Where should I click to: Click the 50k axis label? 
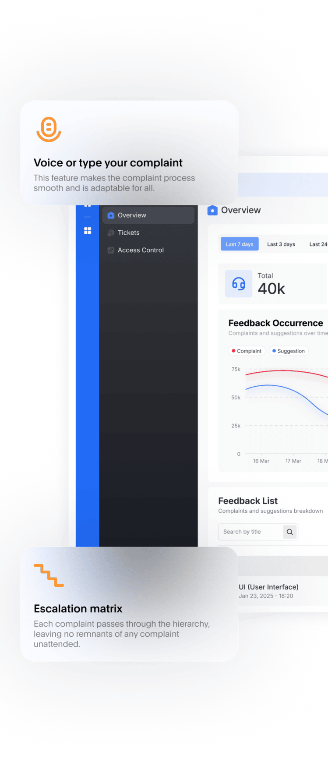[236, 398]
